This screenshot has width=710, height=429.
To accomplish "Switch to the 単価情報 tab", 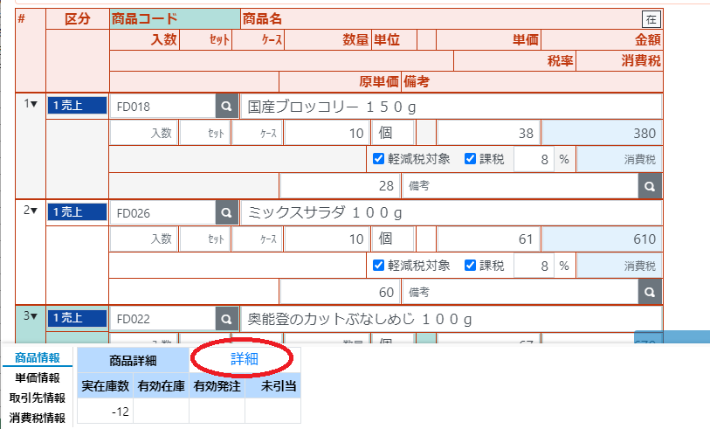I will point(38,377).
